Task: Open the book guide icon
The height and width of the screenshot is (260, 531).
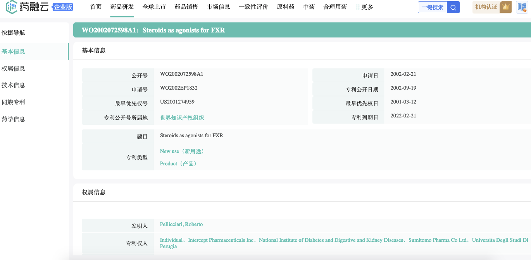Action: tap(522, 7)
